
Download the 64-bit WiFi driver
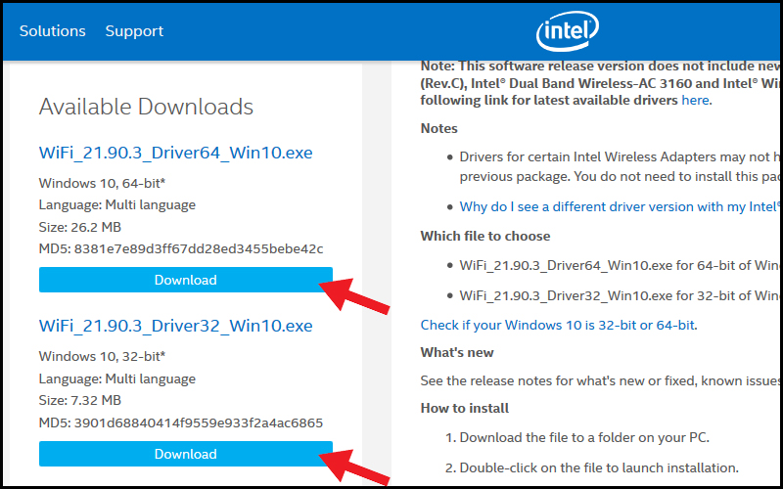(186, 280)
